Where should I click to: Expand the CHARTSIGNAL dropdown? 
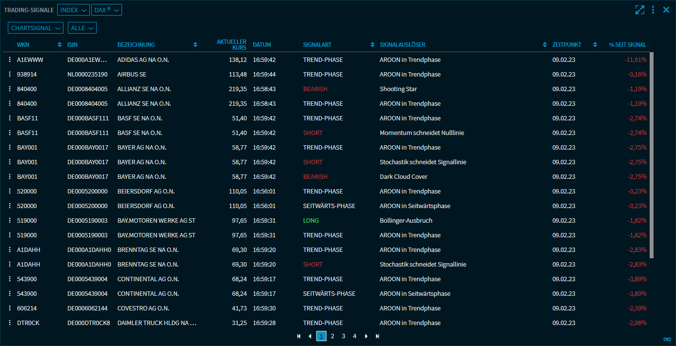pyautogui.click(x=36, y=28)
